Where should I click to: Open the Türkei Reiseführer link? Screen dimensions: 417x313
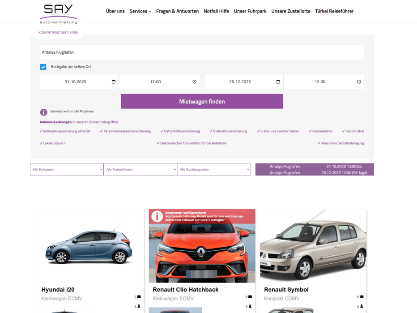point(334,11)
